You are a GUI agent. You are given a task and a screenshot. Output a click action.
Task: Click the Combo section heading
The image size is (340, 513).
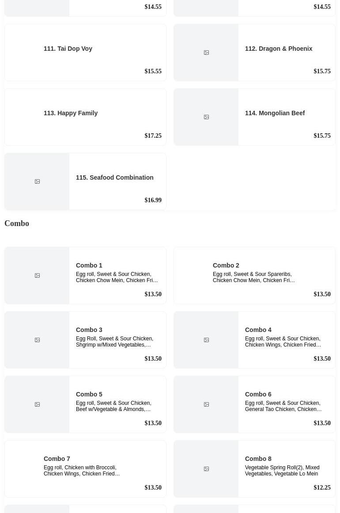(17, 223)
